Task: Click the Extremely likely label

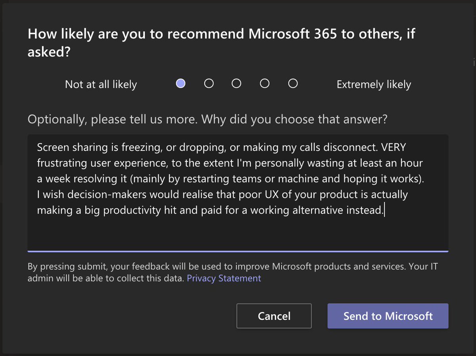Action: click(374, 85)
